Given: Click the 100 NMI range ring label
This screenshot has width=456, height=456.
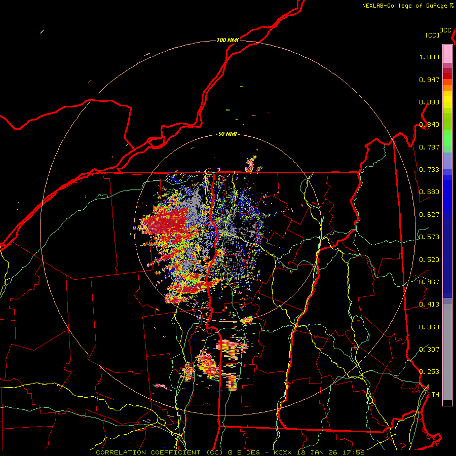Looking at the screenshot, I should click(x=227, y=40).
